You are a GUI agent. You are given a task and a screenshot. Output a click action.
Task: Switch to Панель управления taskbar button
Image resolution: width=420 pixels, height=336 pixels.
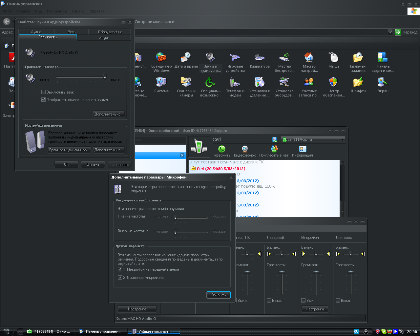101,331
